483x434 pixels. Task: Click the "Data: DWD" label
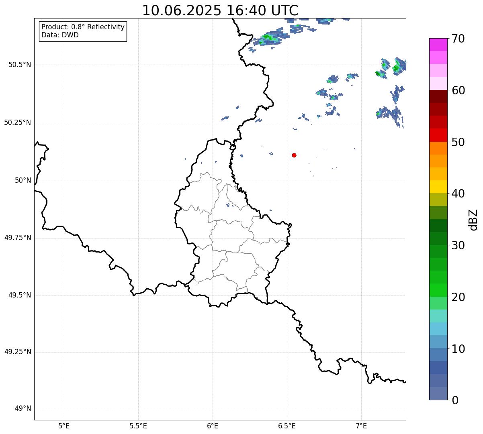pos(60,35)
